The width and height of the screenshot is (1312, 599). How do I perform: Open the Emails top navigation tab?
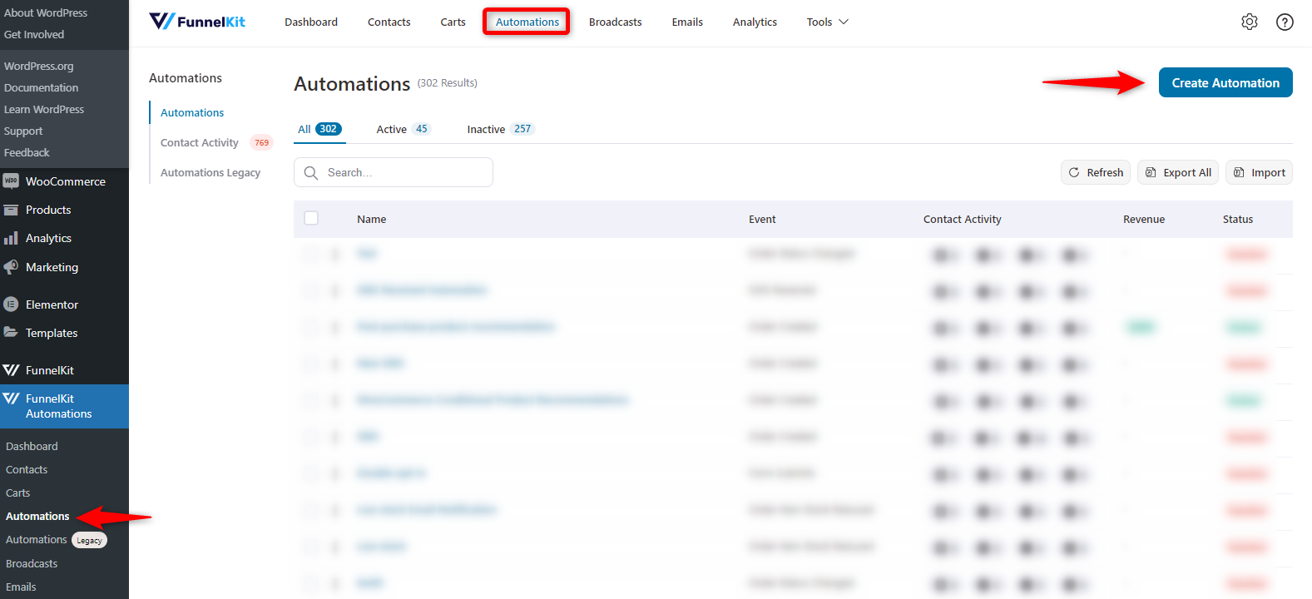[687, 22]
